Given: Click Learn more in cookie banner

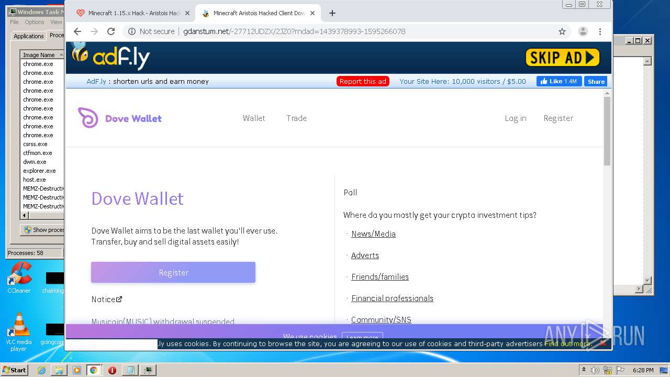Looking at the screenshot, I should (x=362, y=337).
